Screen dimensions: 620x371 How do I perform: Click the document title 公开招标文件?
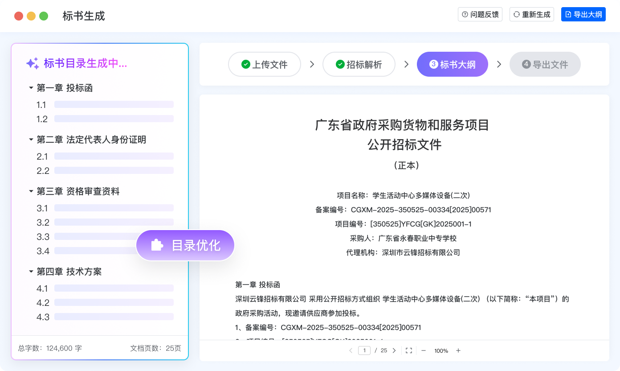(404, 144)
